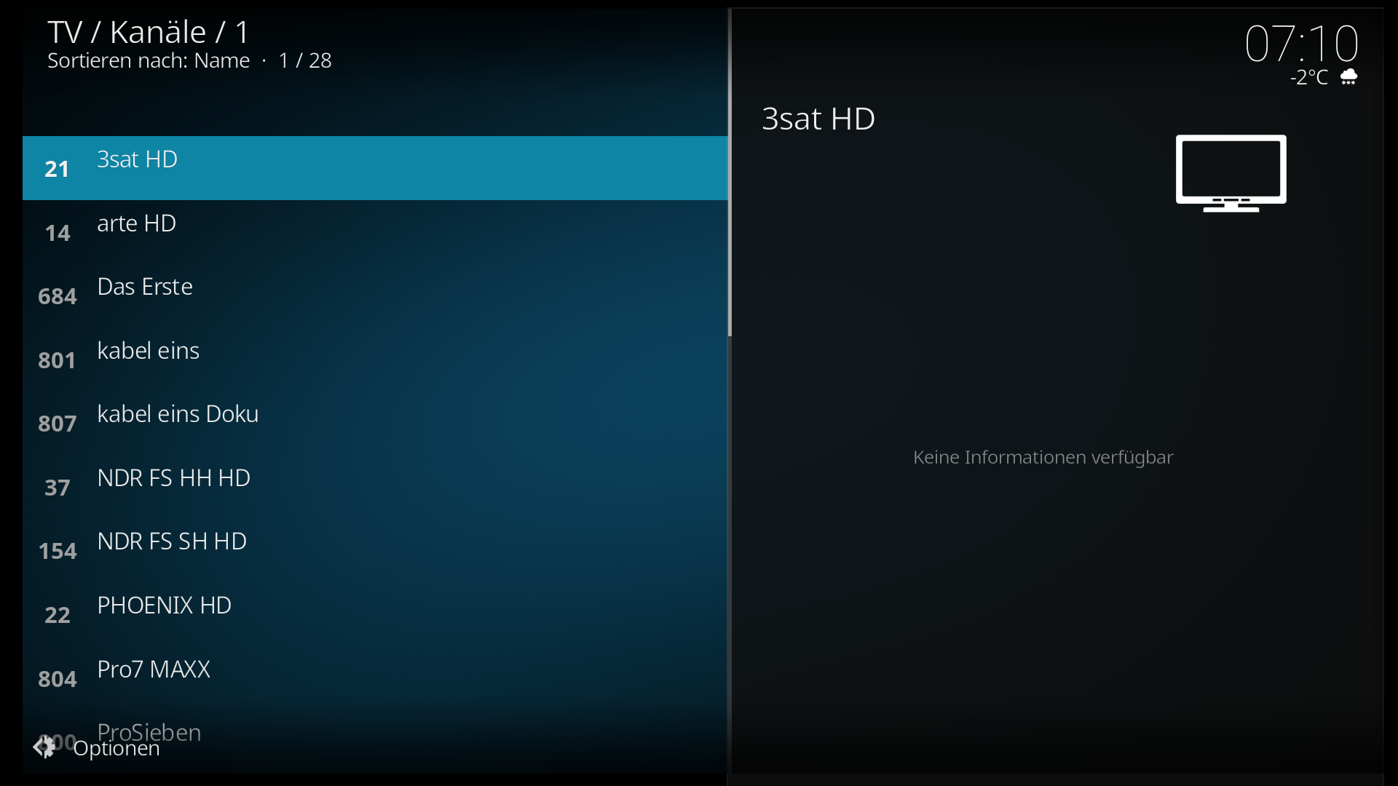Open the Optionen side menu

pyautogui.click(x=96, y=747)
